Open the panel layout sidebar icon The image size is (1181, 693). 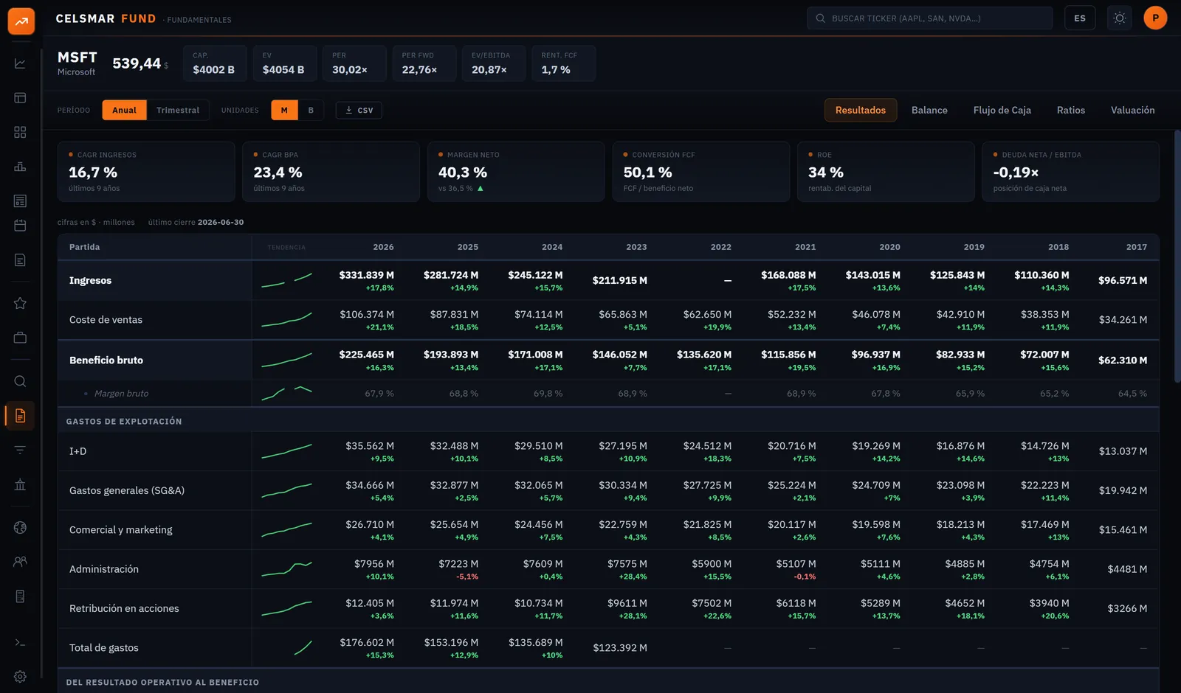click(20, 98)
